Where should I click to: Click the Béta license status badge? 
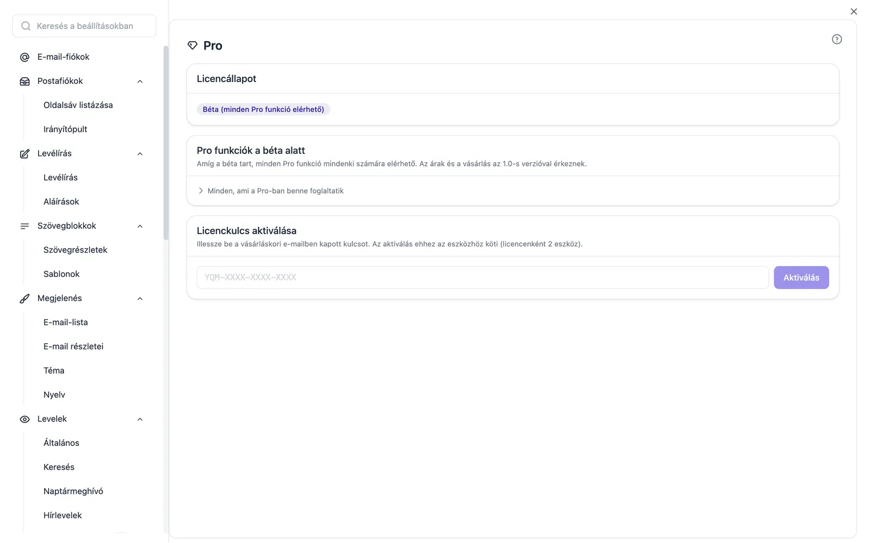click(x=263, y=109)
